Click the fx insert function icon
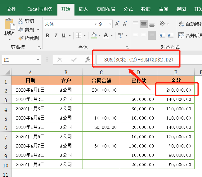Screen dimensions: 202x177 (88, 60)
